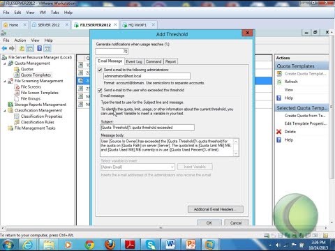335x251 pixels.
Task: Open the View menu in MMC
Action: (35, 40)
